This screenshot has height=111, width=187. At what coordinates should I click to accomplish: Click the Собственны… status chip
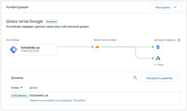coord(19,96)
